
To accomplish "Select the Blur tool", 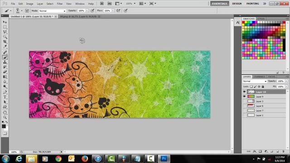I will coord(5,81).
